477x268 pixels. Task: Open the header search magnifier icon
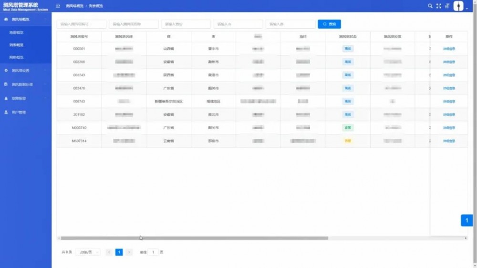click(430, 6)
